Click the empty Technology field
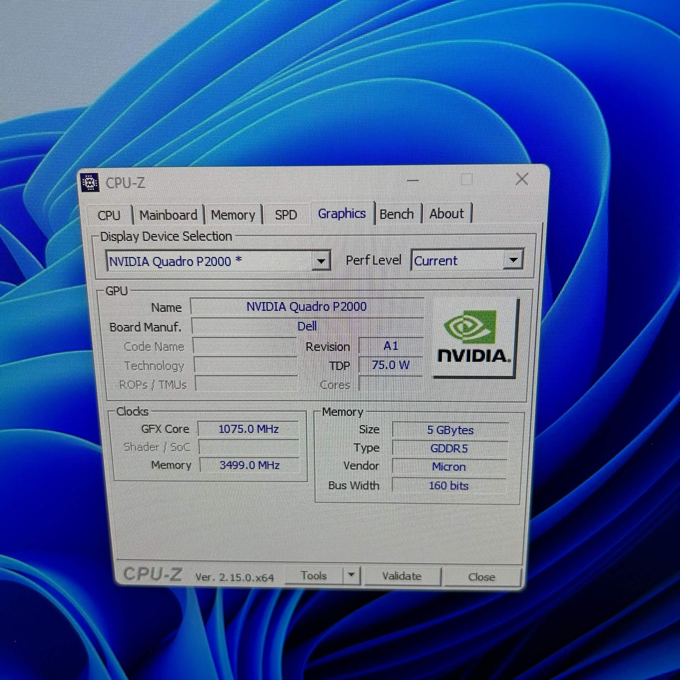The height and width of the screenshot is (680, 680). [x=246, y=365]
